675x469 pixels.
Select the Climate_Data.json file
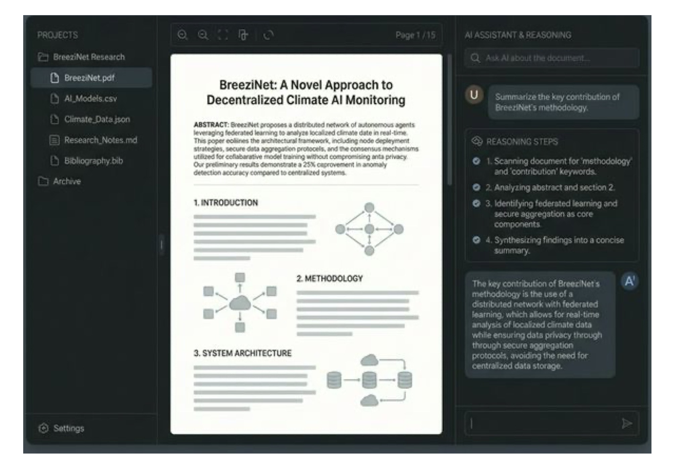click(97, 119)
